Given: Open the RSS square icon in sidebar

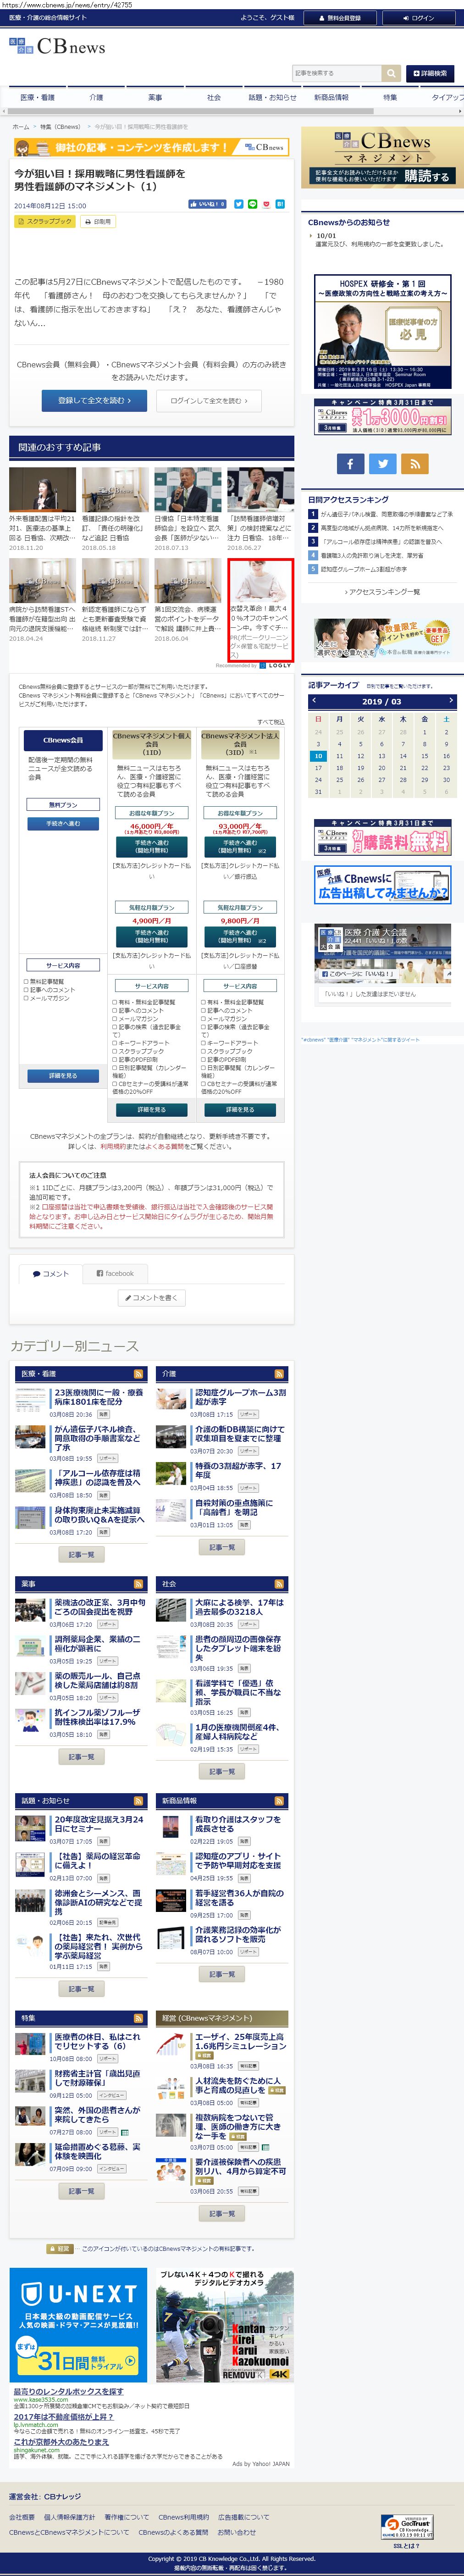Looking at the screenshot, I should pyautogui.click(x=414, y=464).
